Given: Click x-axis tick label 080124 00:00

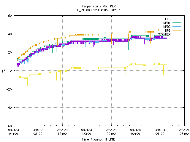Looking at the screenshot, I should pyautogui.click(x=136, y=132).
